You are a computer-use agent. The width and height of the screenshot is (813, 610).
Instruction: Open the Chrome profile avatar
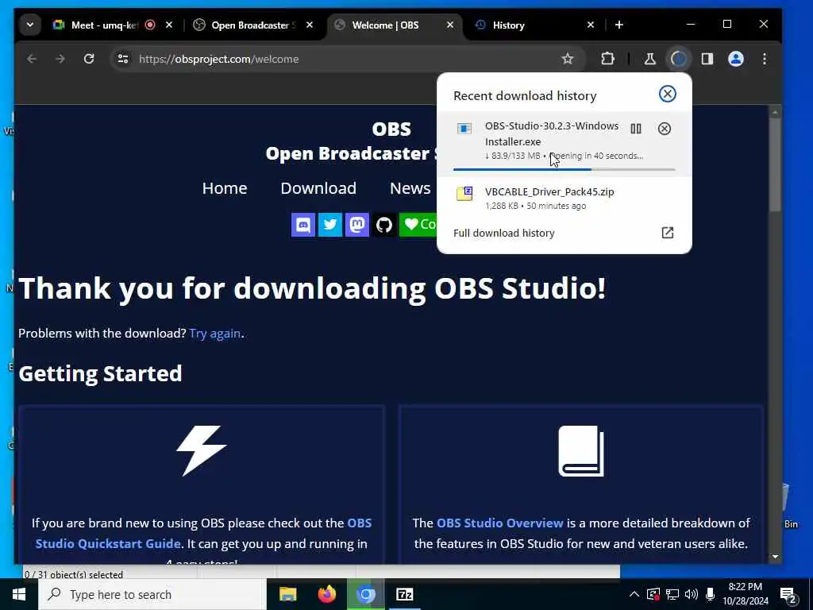736,59
